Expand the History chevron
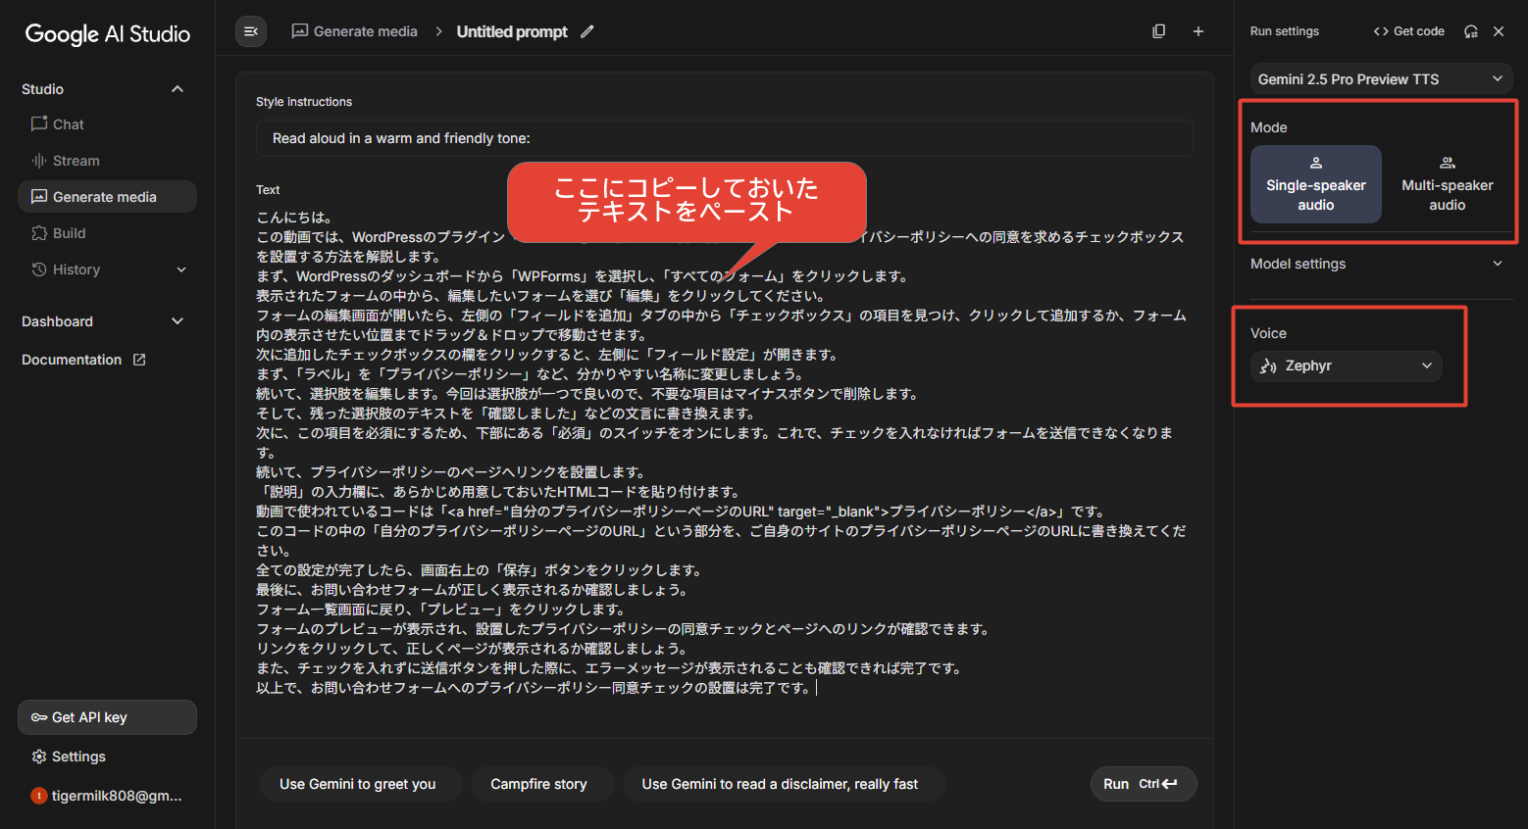 tap(181, 269)
